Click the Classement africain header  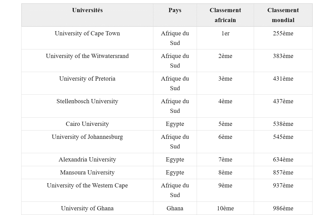tap(225, 15)
